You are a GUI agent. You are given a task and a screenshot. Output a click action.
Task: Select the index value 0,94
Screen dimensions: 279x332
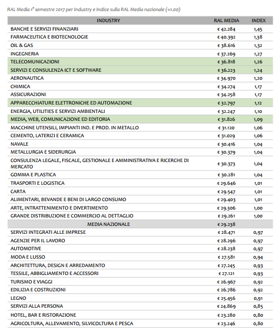click(258, 258)
